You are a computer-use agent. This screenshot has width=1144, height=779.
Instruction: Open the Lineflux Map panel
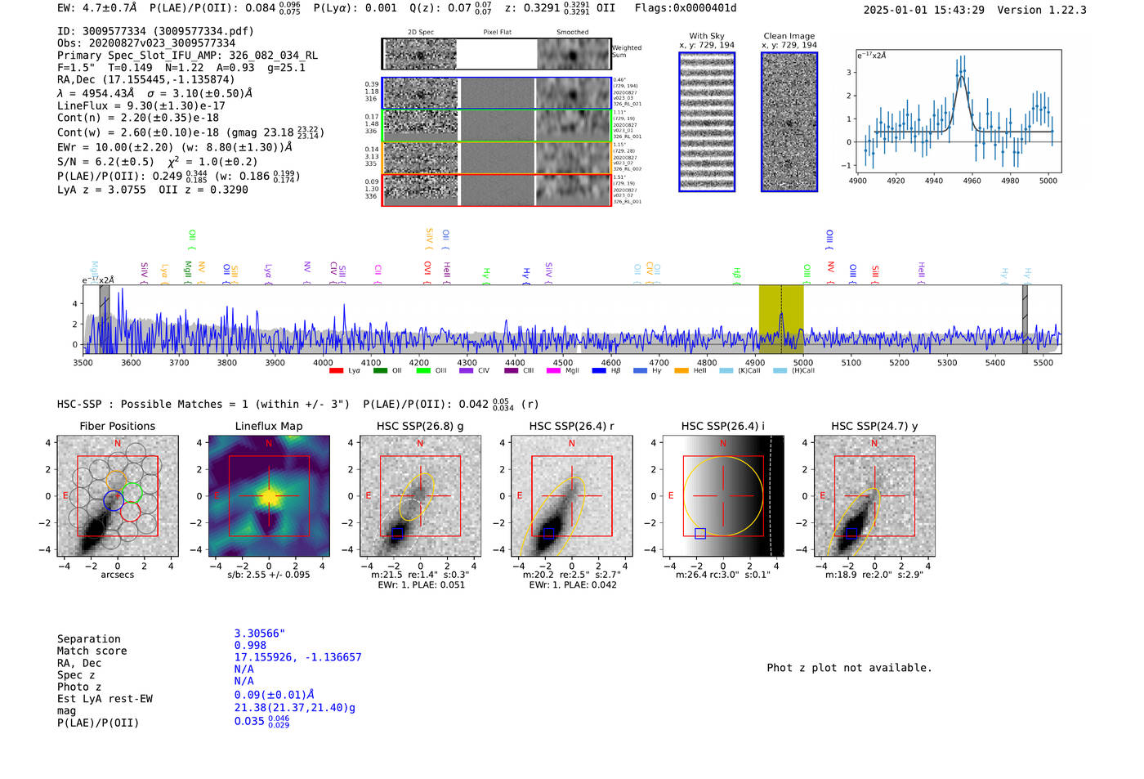coord(269,496)
